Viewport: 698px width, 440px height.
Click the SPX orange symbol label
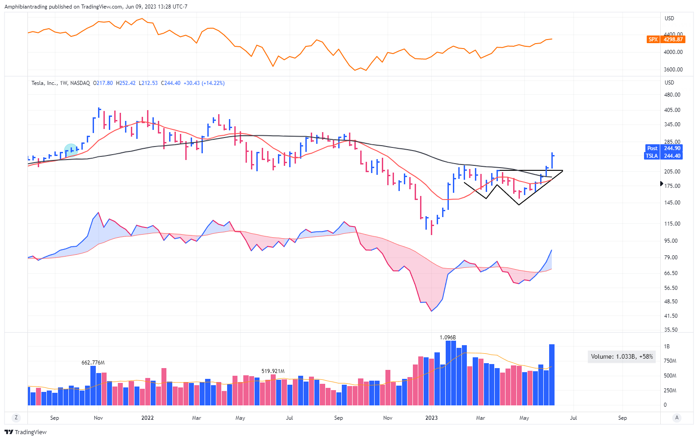point(653,40)
